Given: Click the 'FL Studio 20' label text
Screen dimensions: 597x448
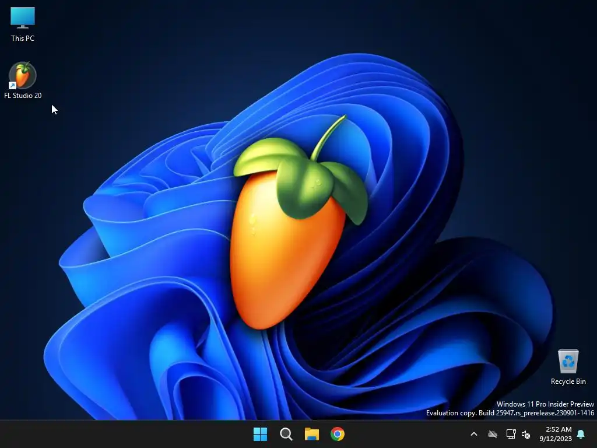Looking at the screenshot, I should tap(23, 95).
